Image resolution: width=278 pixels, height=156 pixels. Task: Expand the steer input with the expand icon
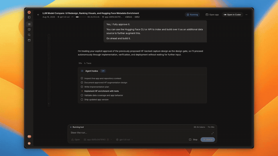click(212, 133)
